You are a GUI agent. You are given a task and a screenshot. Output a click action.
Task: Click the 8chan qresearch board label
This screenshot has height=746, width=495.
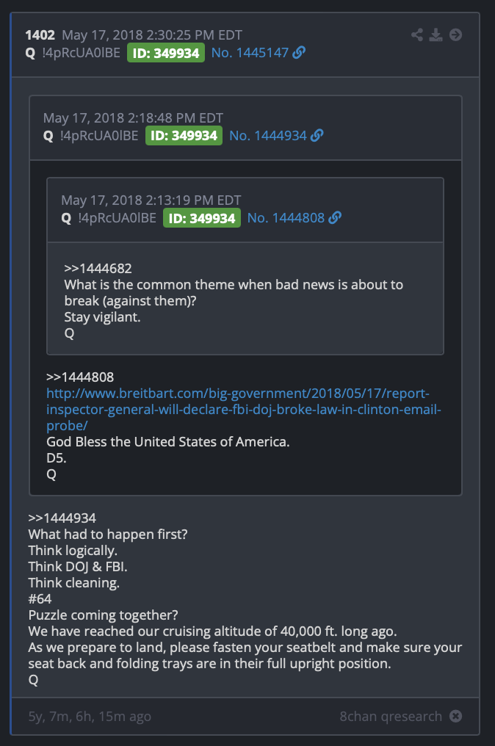391,716
